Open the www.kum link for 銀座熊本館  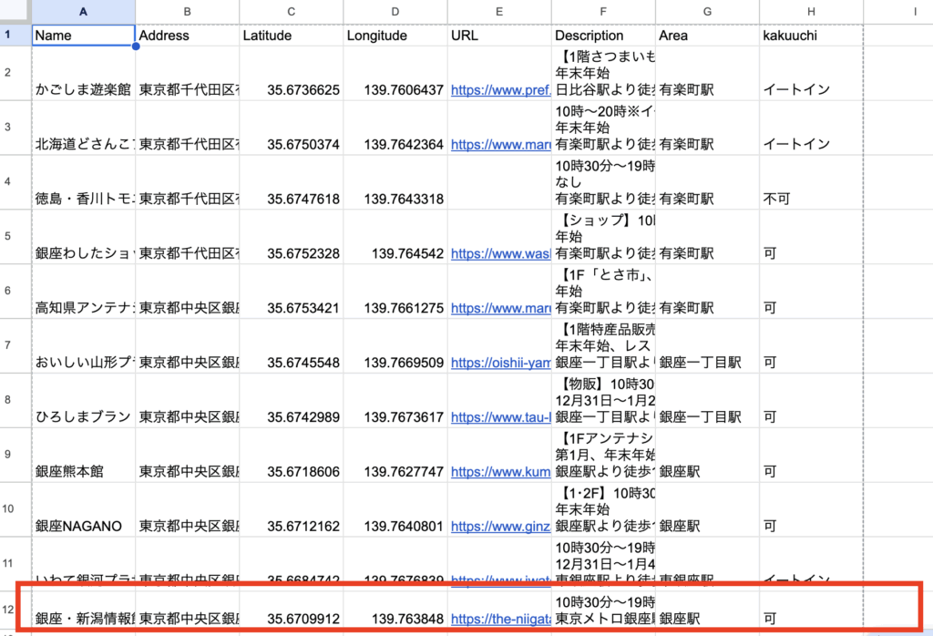coord(500,472)
